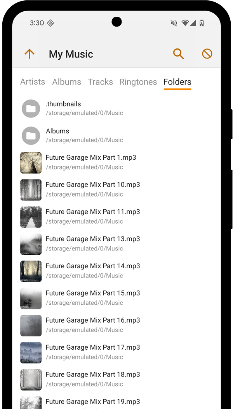The image size is (233, 409).
Task: Tap the orange up arrow icon
Action: (x=30, y=54)
